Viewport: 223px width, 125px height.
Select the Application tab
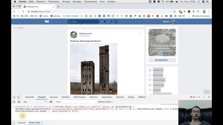(107, 97)
